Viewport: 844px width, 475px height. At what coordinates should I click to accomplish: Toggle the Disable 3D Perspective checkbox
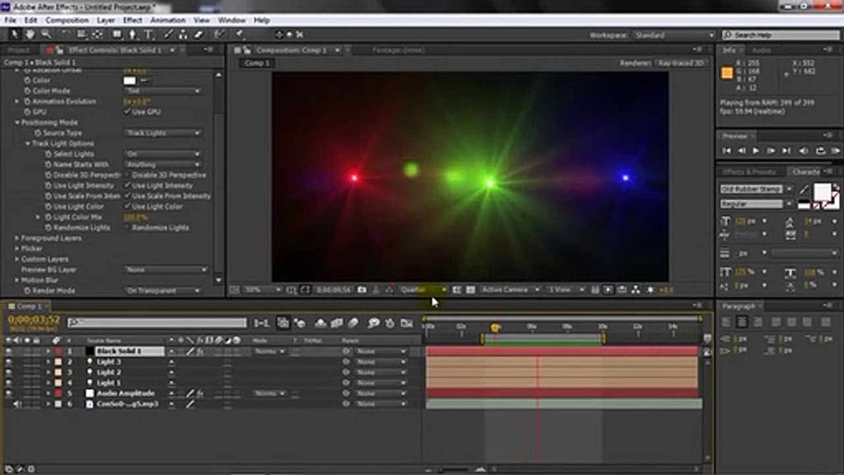click(x=127, y=175)
